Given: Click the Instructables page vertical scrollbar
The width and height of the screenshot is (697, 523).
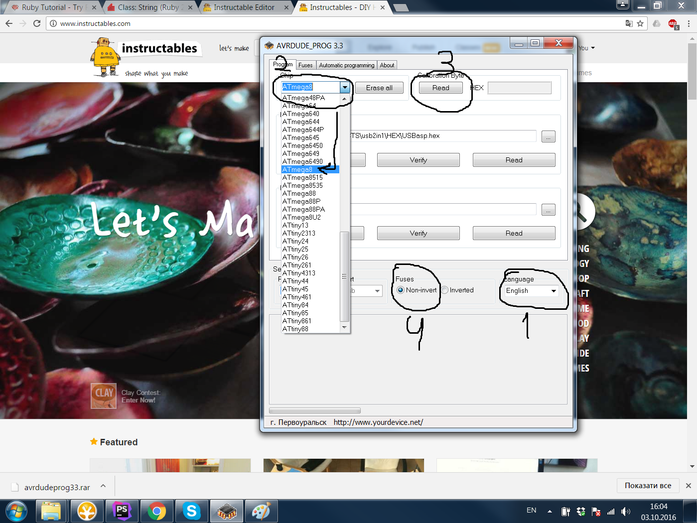Looking at the screenshot, I should click(692, 71).
